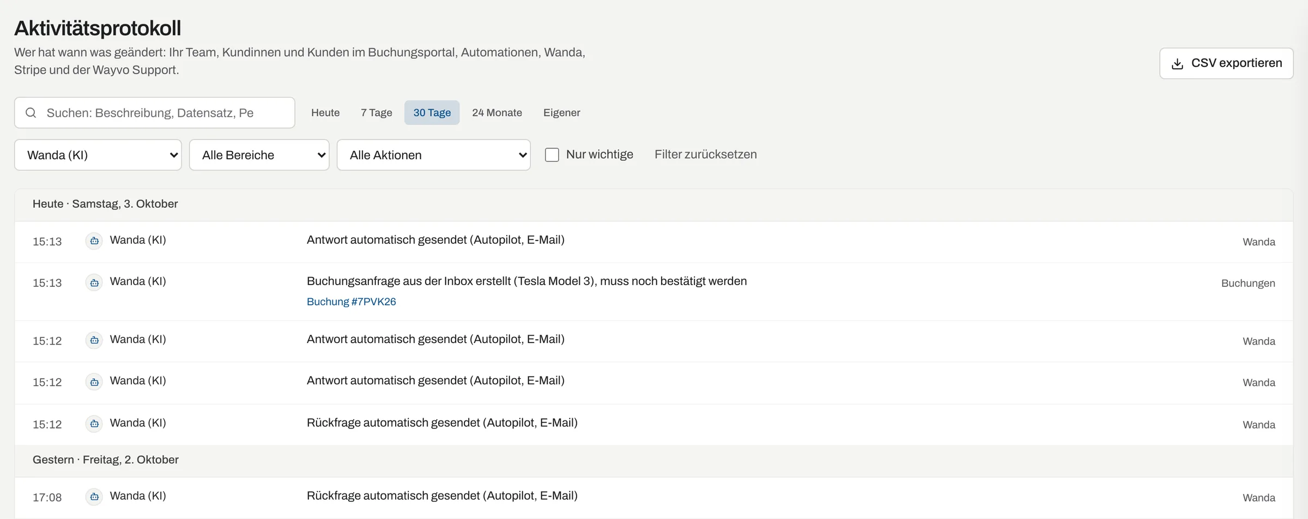Click the Heute · Samstag, 3. Oktober header
Viewport: 1308px width, 519px height.
tap(105, 204)
